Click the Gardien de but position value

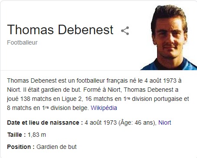tap(56, 147)
